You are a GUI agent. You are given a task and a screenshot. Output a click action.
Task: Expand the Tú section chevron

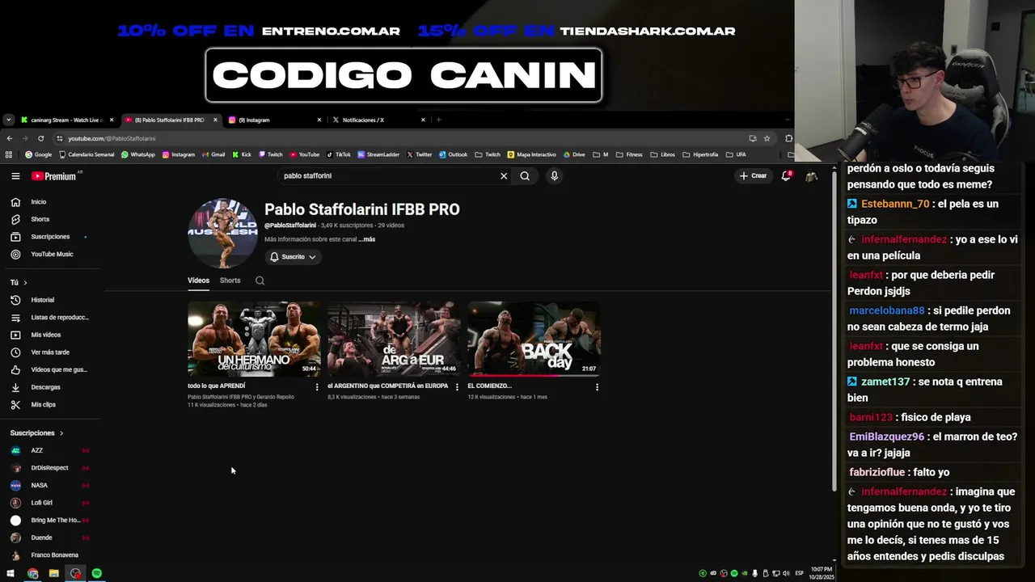tap(25, 282)
